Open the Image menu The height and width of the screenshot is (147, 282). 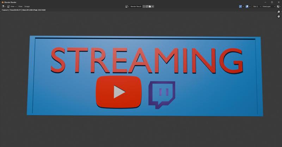click(27, 6)
